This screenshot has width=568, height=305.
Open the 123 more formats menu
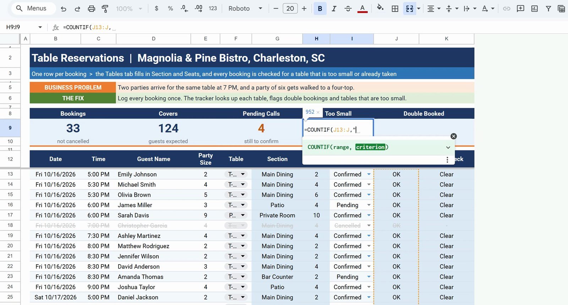pyautogui.click(x=213, y=9)
